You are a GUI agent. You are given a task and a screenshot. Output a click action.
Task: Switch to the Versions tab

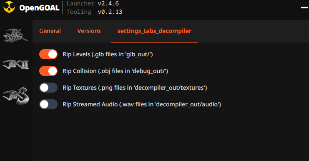(89, 31)
